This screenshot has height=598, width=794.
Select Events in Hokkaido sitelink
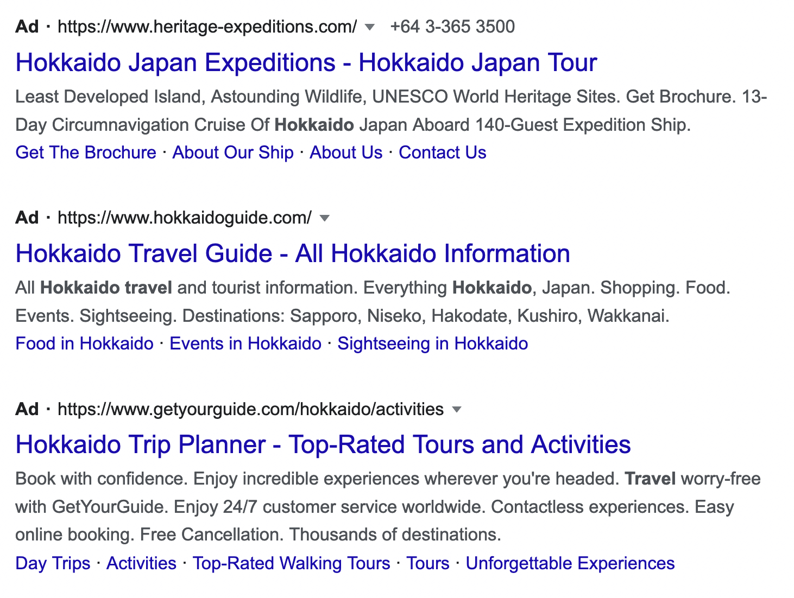click(x=245, y=343)
